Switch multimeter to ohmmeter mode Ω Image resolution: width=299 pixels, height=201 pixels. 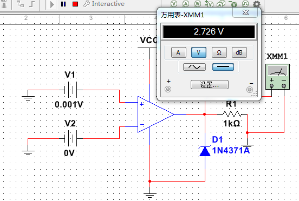219,52
